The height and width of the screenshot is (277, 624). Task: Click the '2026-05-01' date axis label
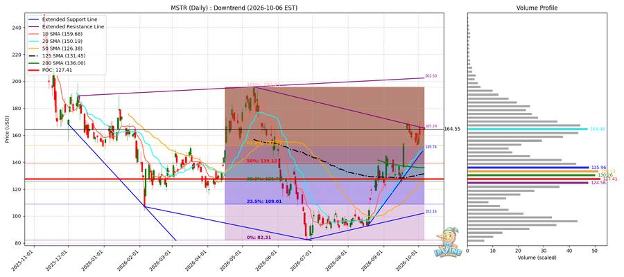click(231, 260)
